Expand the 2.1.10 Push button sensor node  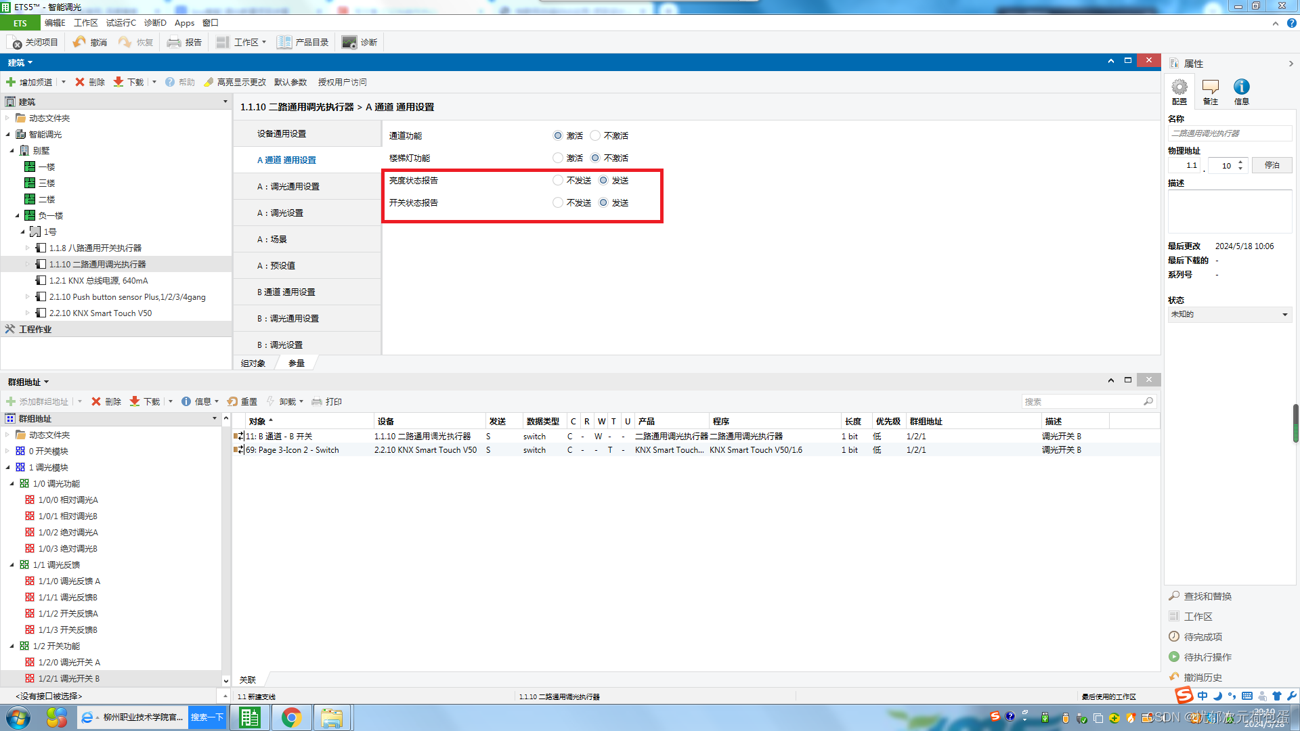click(28, 296)
